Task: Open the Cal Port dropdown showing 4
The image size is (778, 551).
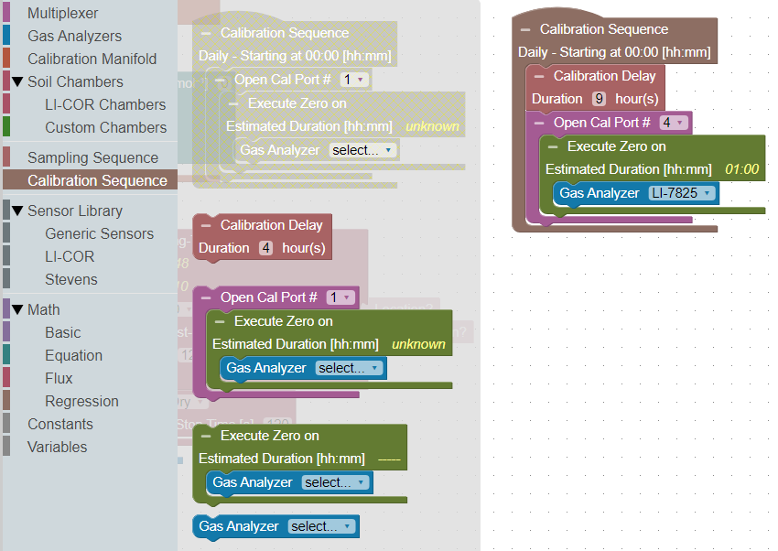Action: [x=673, y=123]
